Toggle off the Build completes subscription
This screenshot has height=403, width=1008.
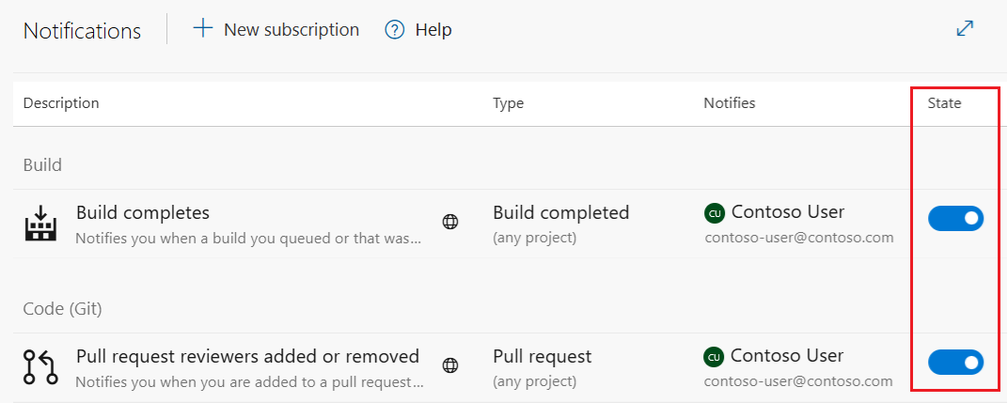(x=956, y=219)
